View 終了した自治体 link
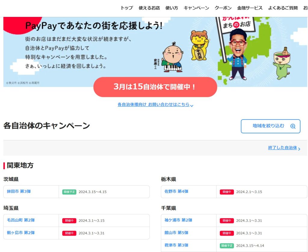The image size is (308, 252). point(282,148)
